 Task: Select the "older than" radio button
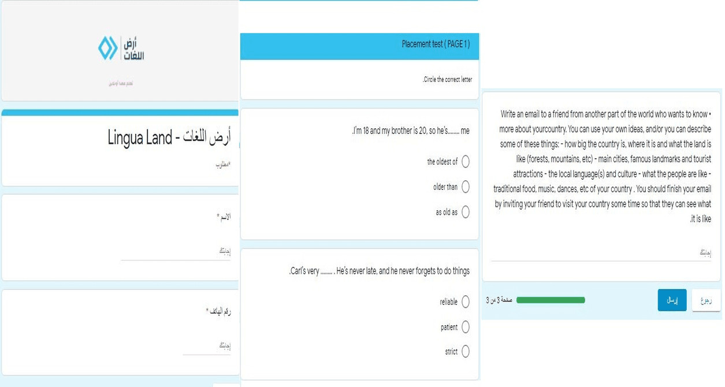(x=466, y=187)
